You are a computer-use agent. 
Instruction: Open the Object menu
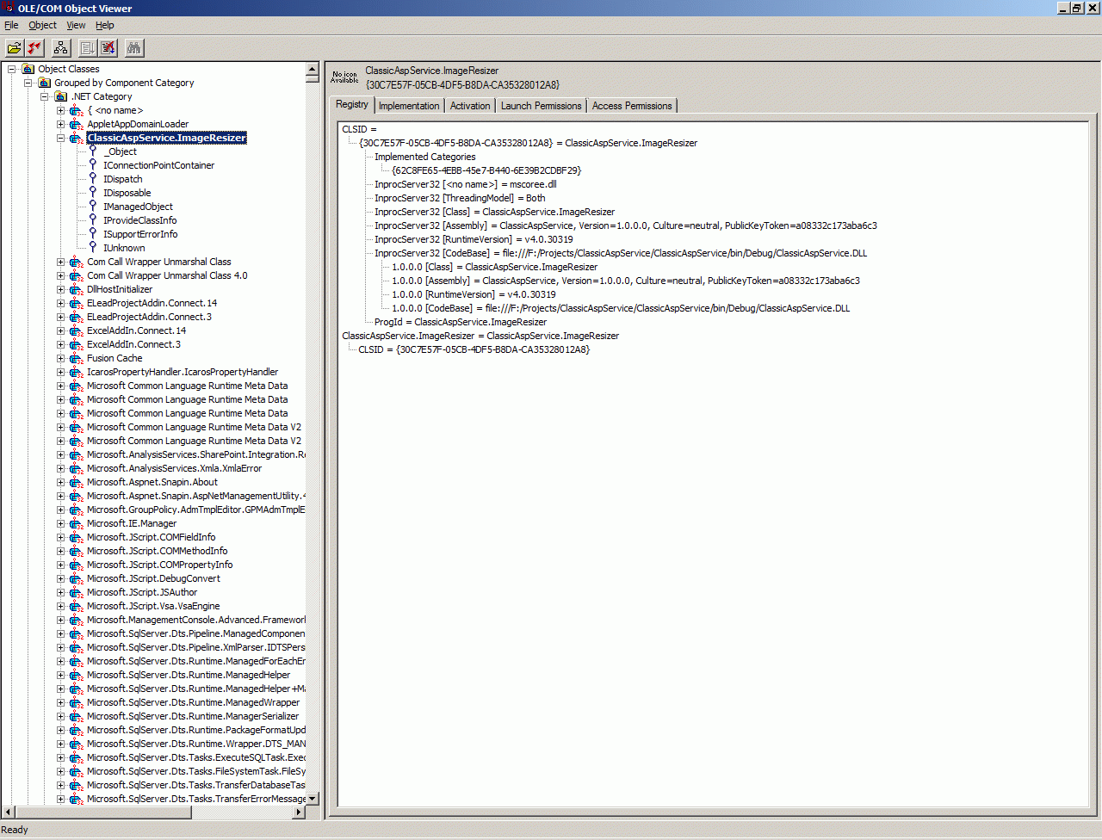click(x=42, y=25)
